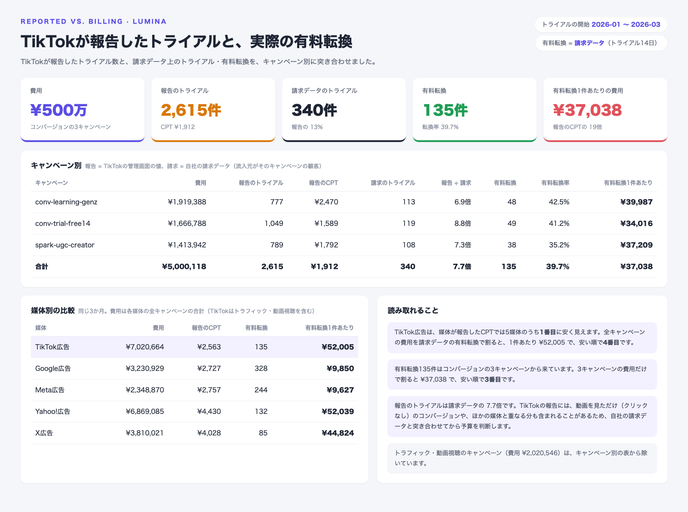Click the trial start period pill 2026-01 ~ 2026-03

pos(601,25)
